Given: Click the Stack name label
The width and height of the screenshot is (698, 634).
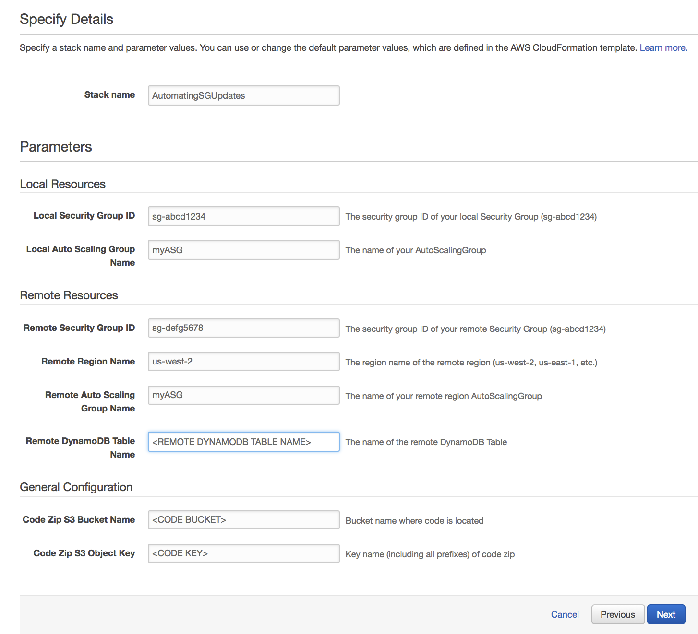Looking at the screenshot, I should [x=109, y=95].
